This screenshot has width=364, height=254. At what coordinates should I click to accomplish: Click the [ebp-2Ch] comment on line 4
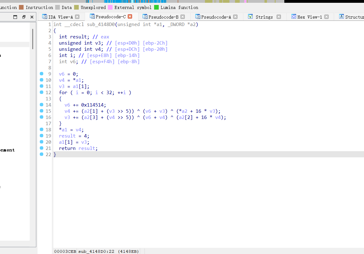pyautogui.click(x=155, y=43)
